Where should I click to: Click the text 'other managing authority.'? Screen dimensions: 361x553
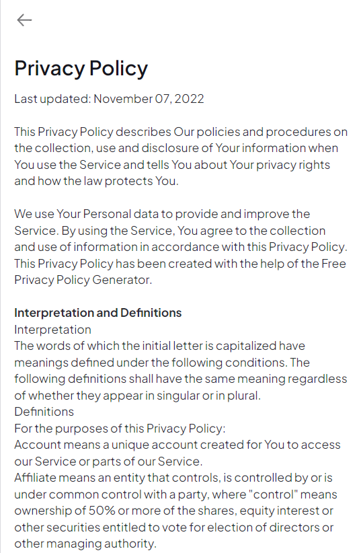point(85,544)
